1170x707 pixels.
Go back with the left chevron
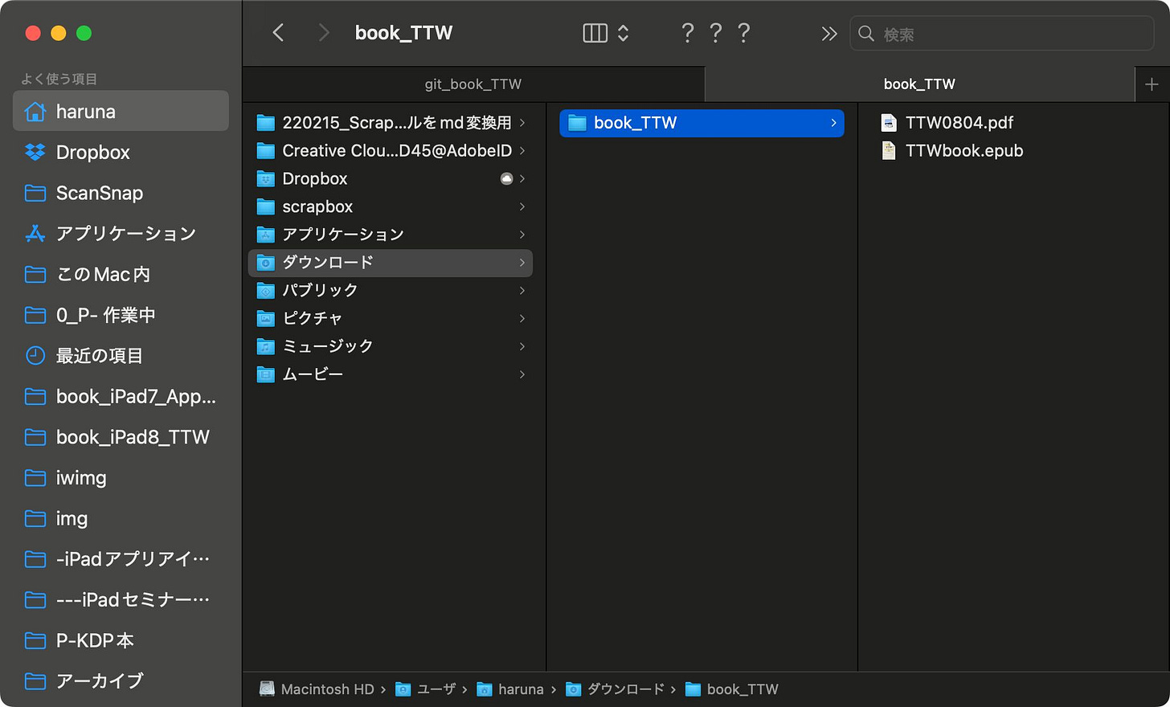pos(278,33)
